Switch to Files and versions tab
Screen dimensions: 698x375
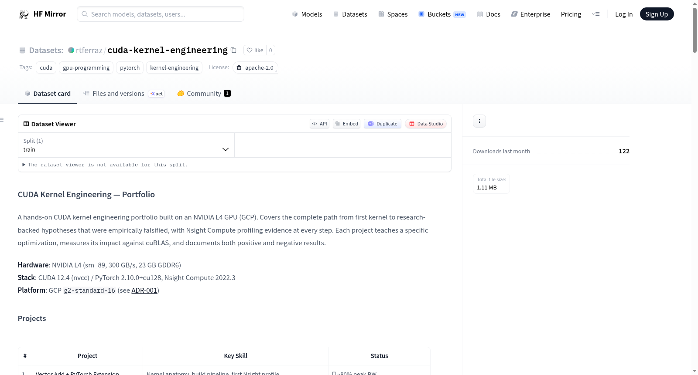124,94
